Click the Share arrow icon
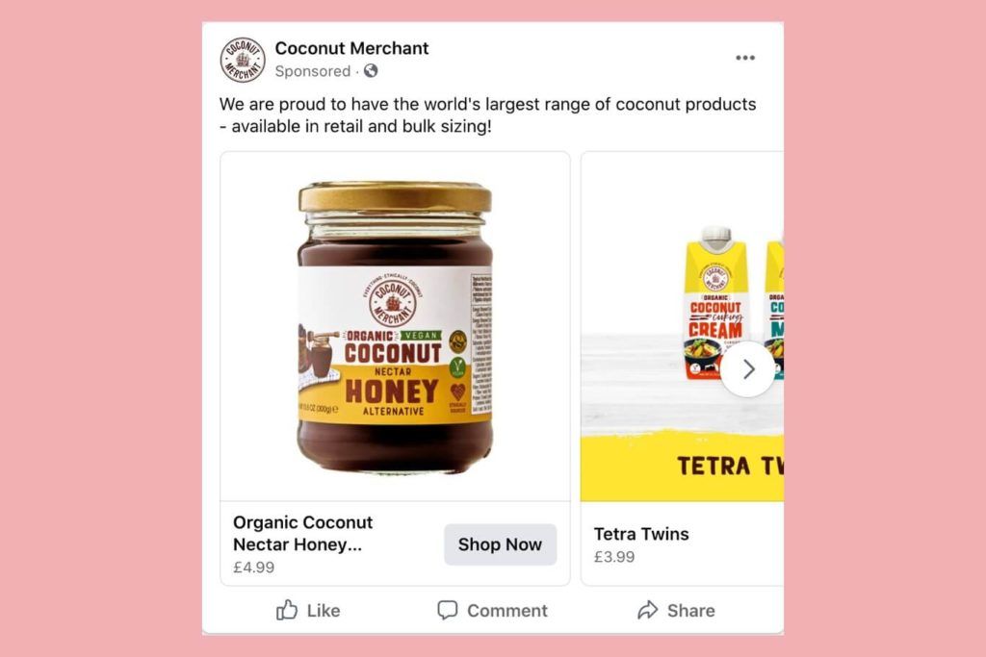The width and height of the screenshot is (986, 657). 648,610
